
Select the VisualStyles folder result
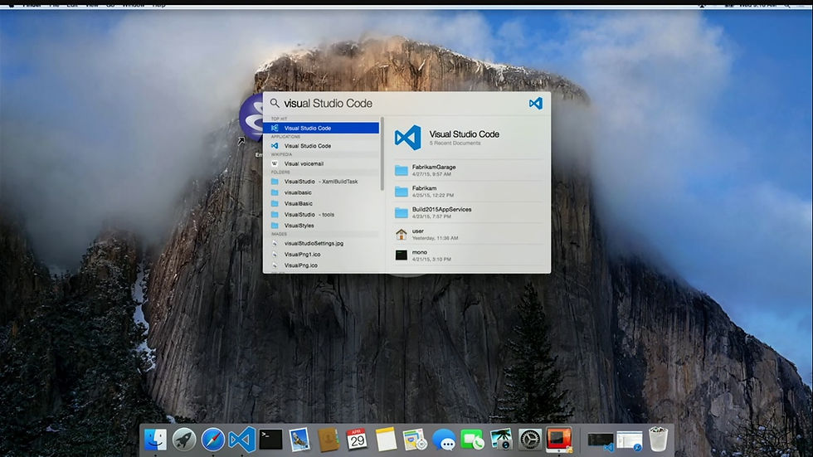pos(322,226)
